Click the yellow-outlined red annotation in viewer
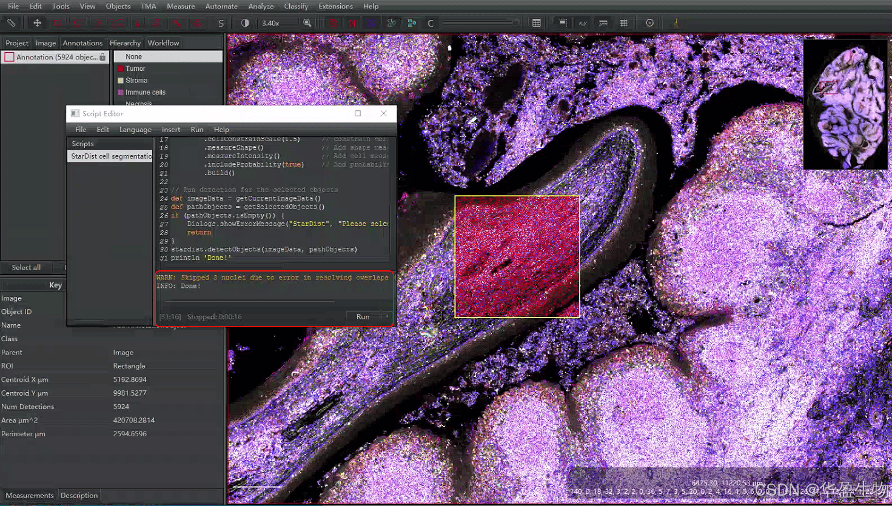Viewport: 892px width, 506px height. pos(517,256)
